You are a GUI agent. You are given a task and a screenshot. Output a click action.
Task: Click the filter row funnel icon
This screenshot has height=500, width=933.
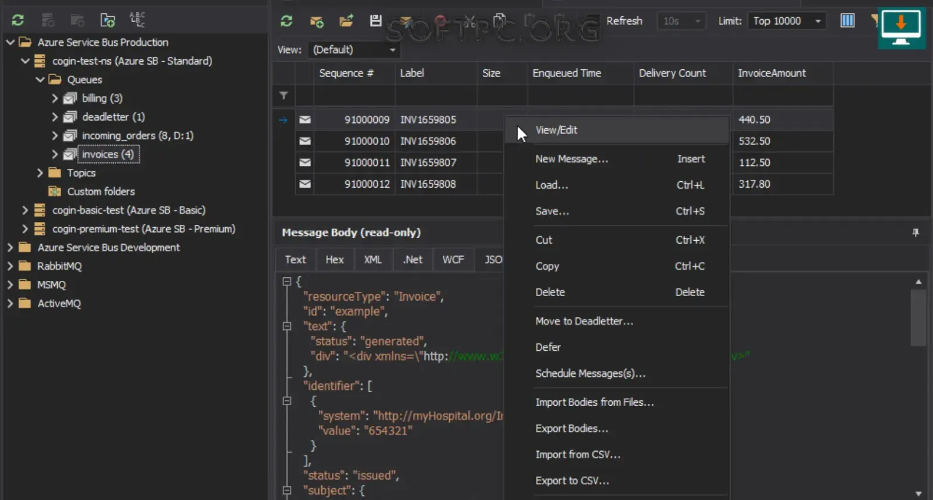coord(283,95)
